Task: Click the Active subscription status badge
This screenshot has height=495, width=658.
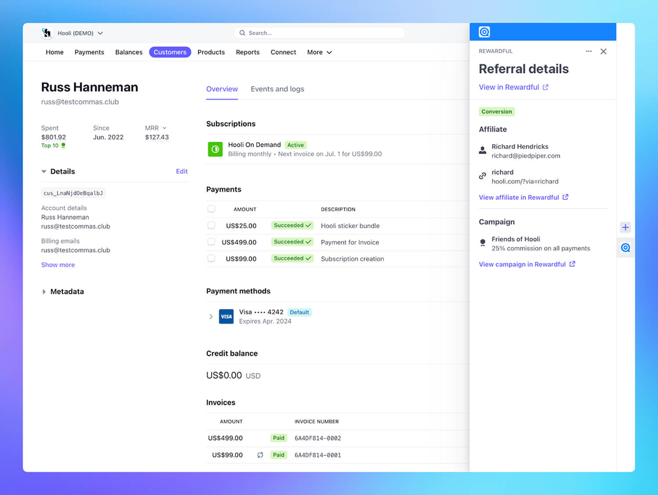Action: coord(296,145)
